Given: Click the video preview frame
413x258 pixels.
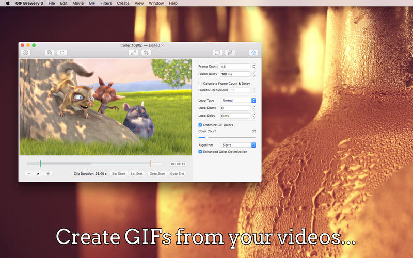Looking at the screenshot, I should 105,107.
